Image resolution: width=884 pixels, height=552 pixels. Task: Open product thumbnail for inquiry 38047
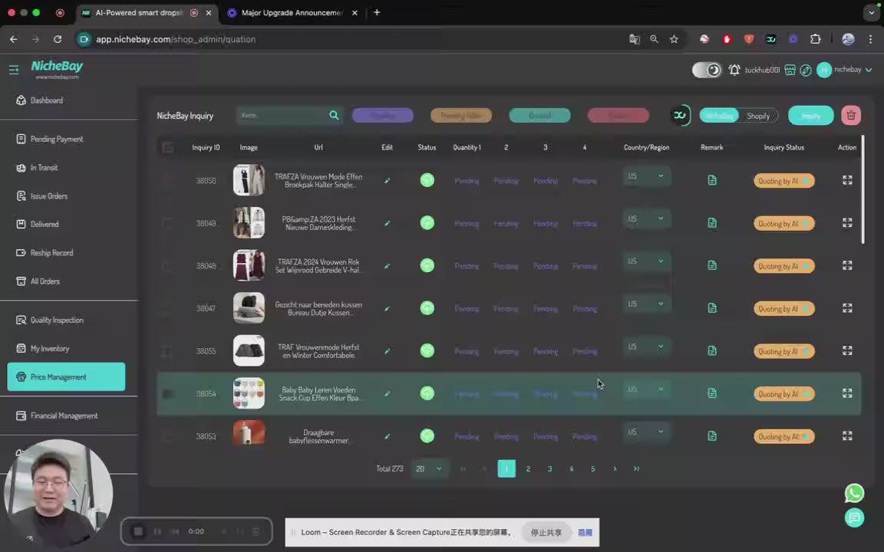pyautogui.click(x=249, y=308)
